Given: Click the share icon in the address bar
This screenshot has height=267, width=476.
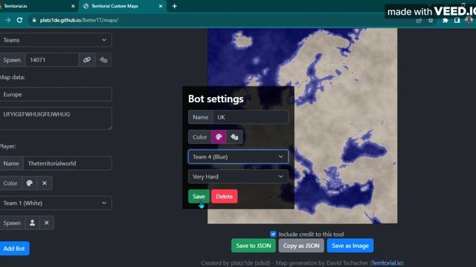Looking at the screenshot, I should 419,21.
